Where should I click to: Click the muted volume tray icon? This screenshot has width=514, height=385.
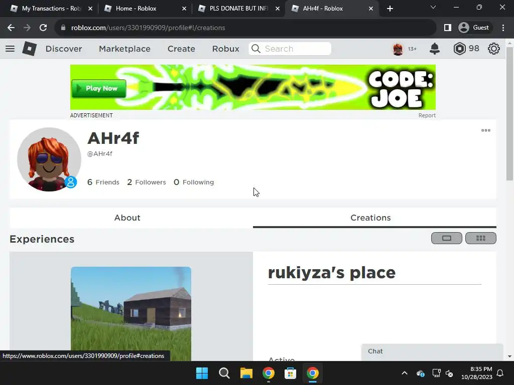[x=449, y=373]
